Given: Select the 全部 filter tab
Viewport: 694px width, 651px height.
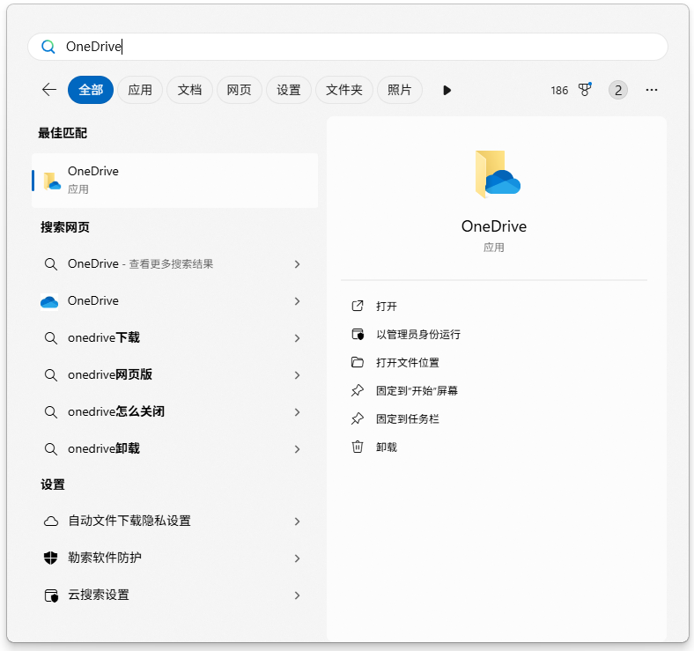Looking at the screenshot, I should pyautogui.click(x=91, y=90).
